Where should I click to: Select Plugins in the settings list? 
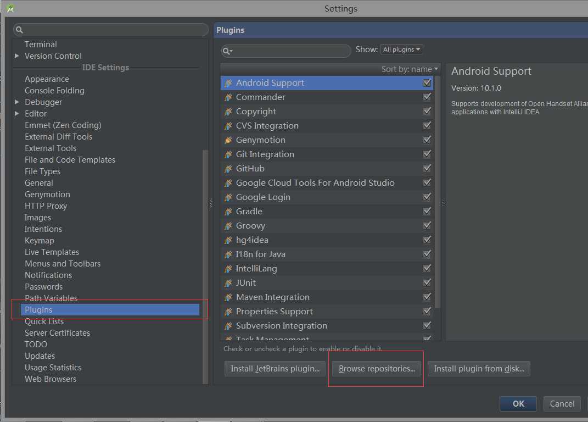coord(110,310)
